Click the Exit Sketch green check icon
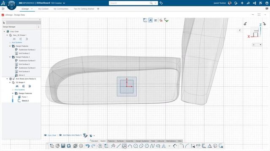Screen dimensions: 270x151 point(166,20)
